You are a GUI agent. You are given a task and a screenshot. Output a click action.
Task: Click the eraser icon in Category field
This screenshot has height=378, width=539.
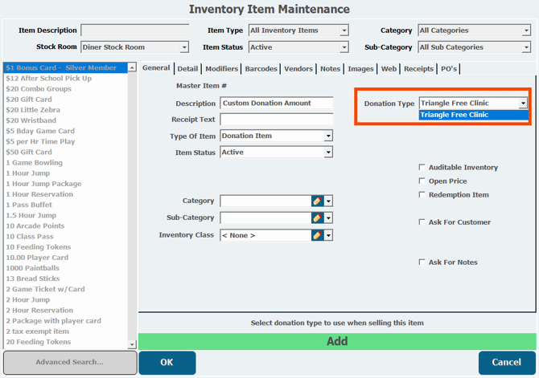[318, 201]
